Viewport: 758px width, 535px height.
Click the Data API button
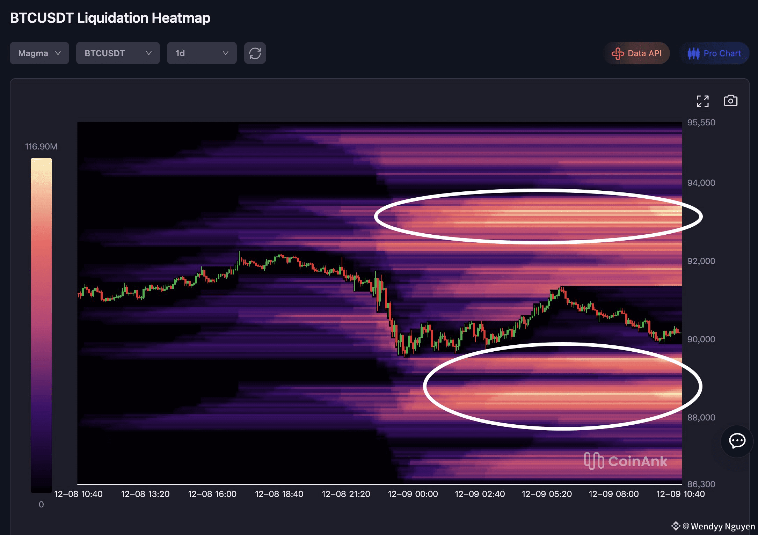(x=637, y=53)
